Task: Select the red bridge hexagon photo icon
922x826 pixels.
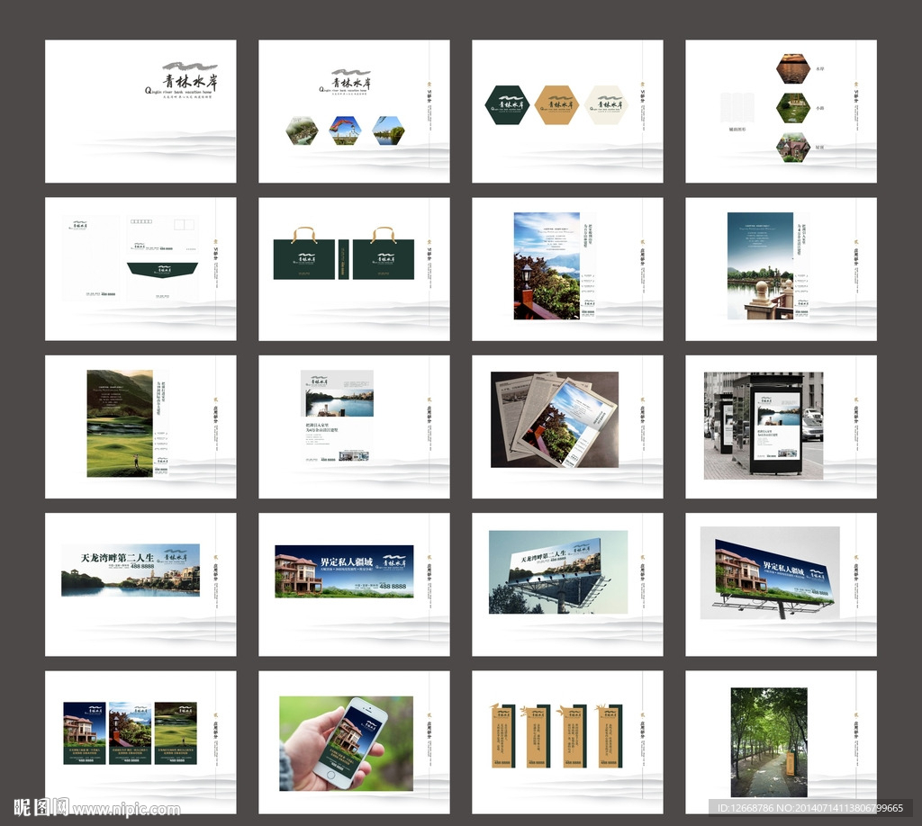Action: click(345, 130)
